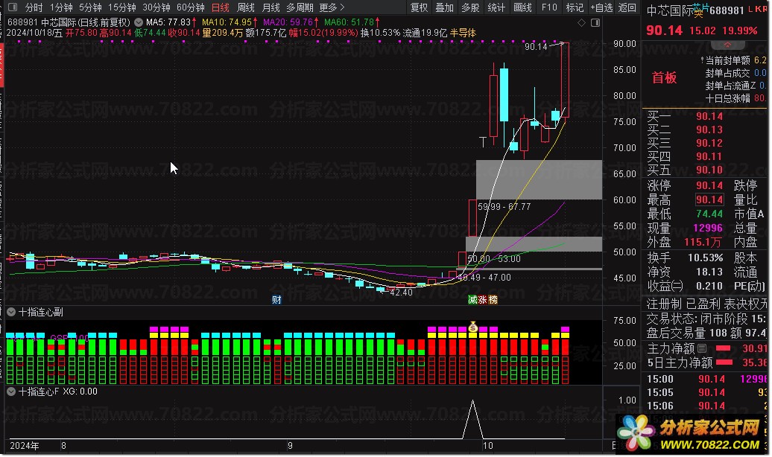Image resolution: width=772 pixels, height=457 pixels.
Task: Click the 半导体 sector label
Action: pyautogui.click(x=463, y=33)
